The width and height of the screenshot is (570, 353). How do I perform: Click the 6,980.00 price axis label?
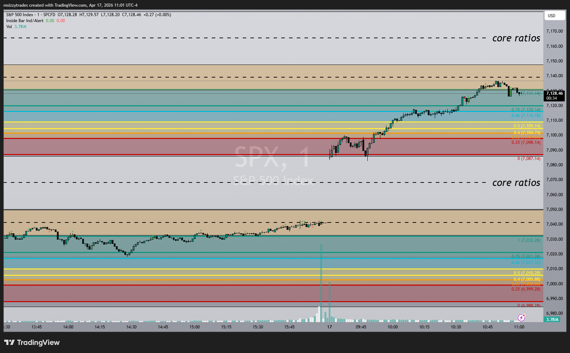click(x=555, y=313)
